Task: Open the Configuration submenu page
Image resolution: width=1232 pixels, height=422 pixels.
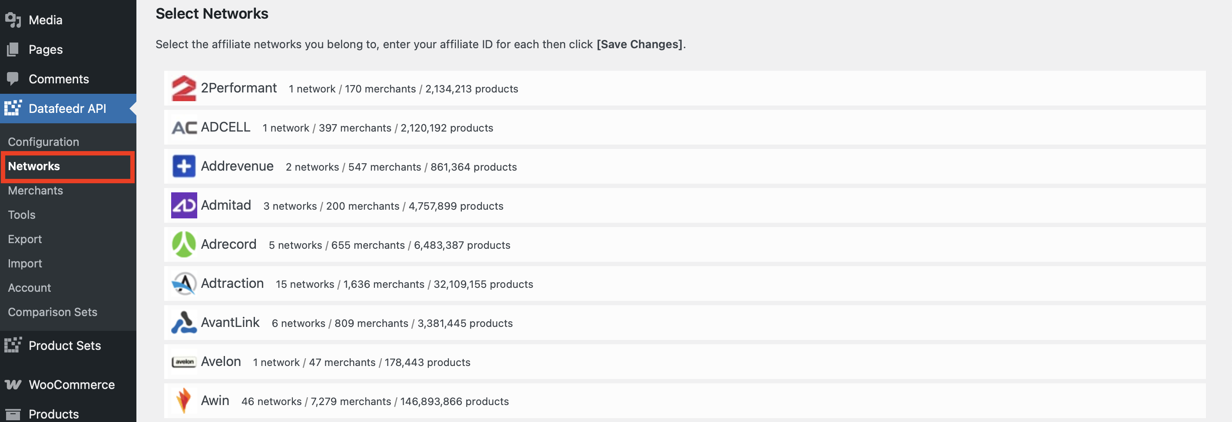Action: pos(43,142)
